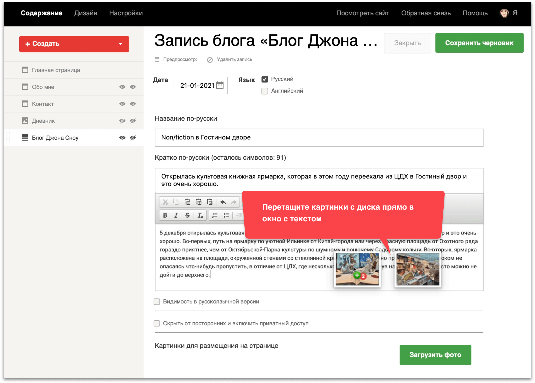Enable visibility in Russian-language version

[157, 302]
